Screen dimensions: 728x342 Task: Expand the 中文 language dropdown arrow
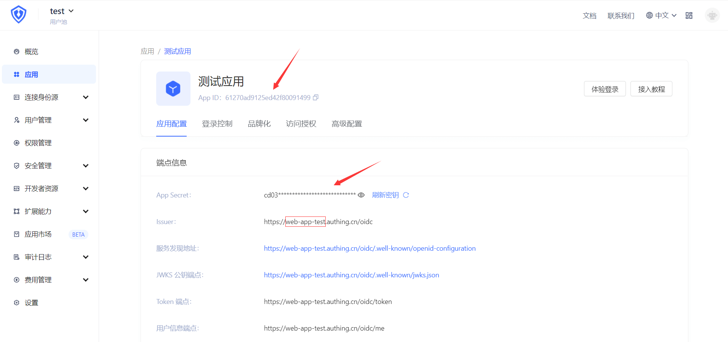(x=674, y=16)
